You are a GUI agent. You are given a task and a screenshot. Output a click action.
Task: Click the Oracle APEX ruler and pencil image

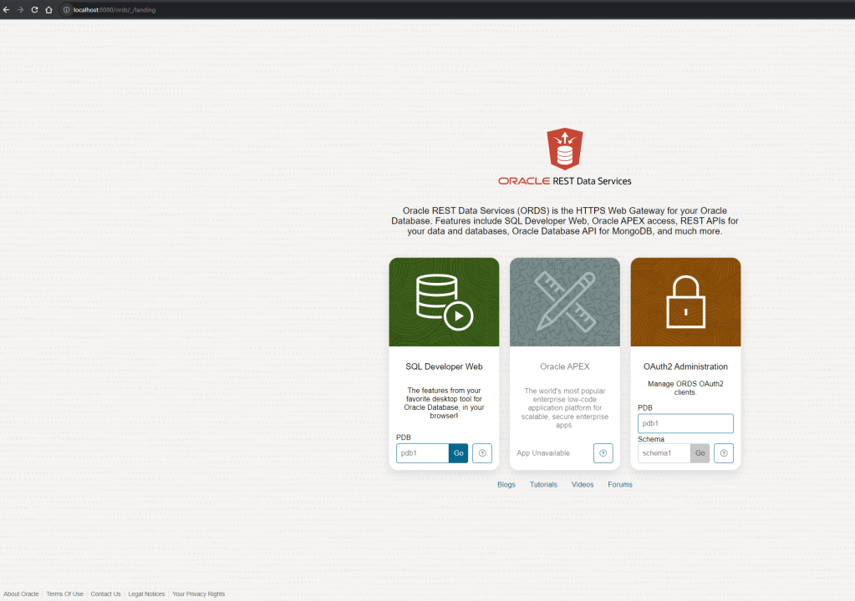click(564, 301)
